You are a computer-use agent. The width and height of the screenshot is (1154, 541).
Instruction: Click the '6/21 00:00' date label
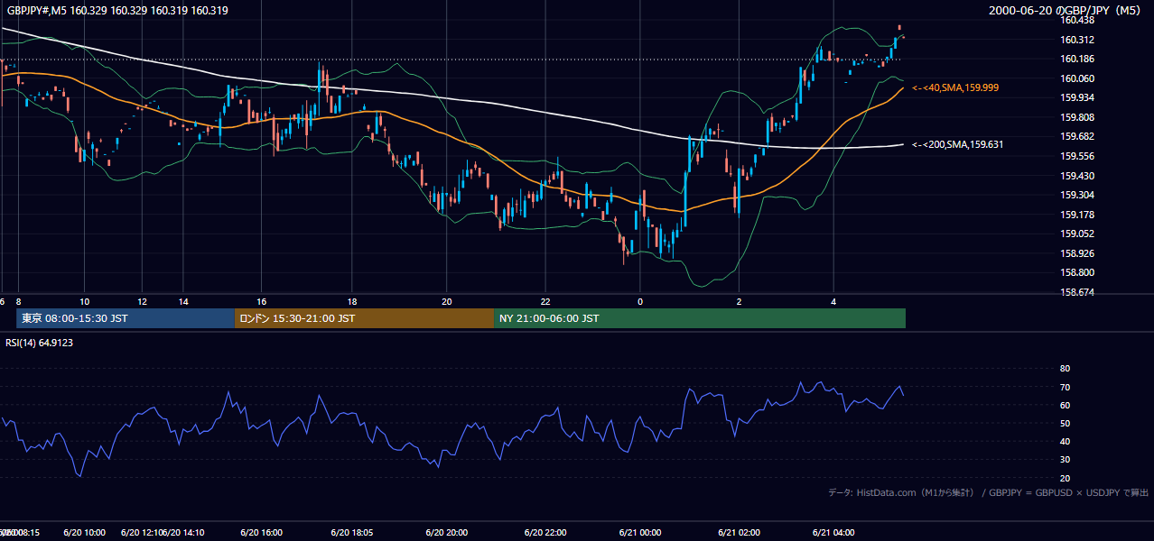(640, 533)
